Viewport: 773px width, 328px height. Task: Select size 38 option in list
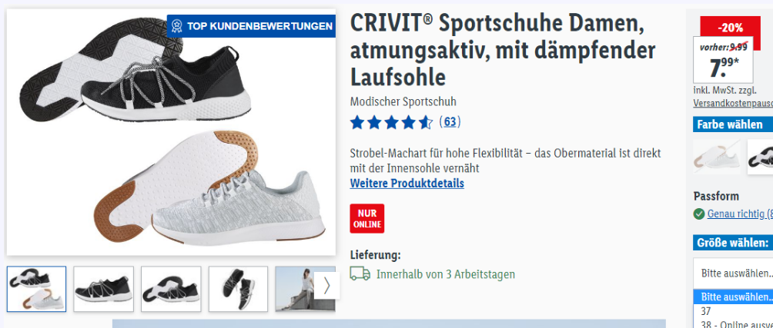733,323
